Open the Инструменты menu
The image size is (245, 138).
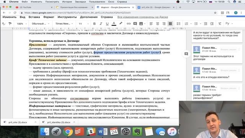click(x=67, y=17)
